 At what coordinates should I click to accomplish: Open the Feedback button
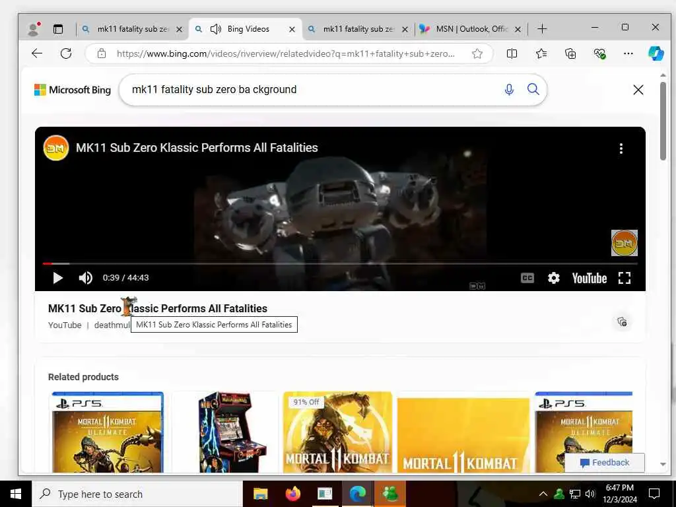(605, 463)
